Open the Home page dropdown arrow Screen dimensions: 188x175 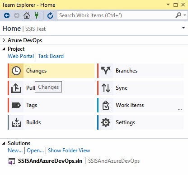(183, 28)
